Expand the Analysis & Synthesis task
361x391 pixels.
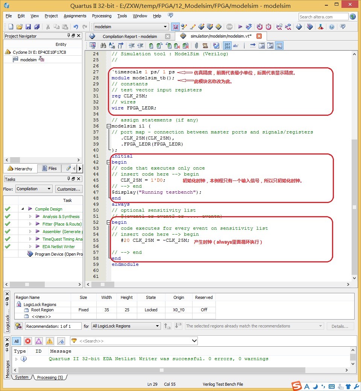[30, 217]
